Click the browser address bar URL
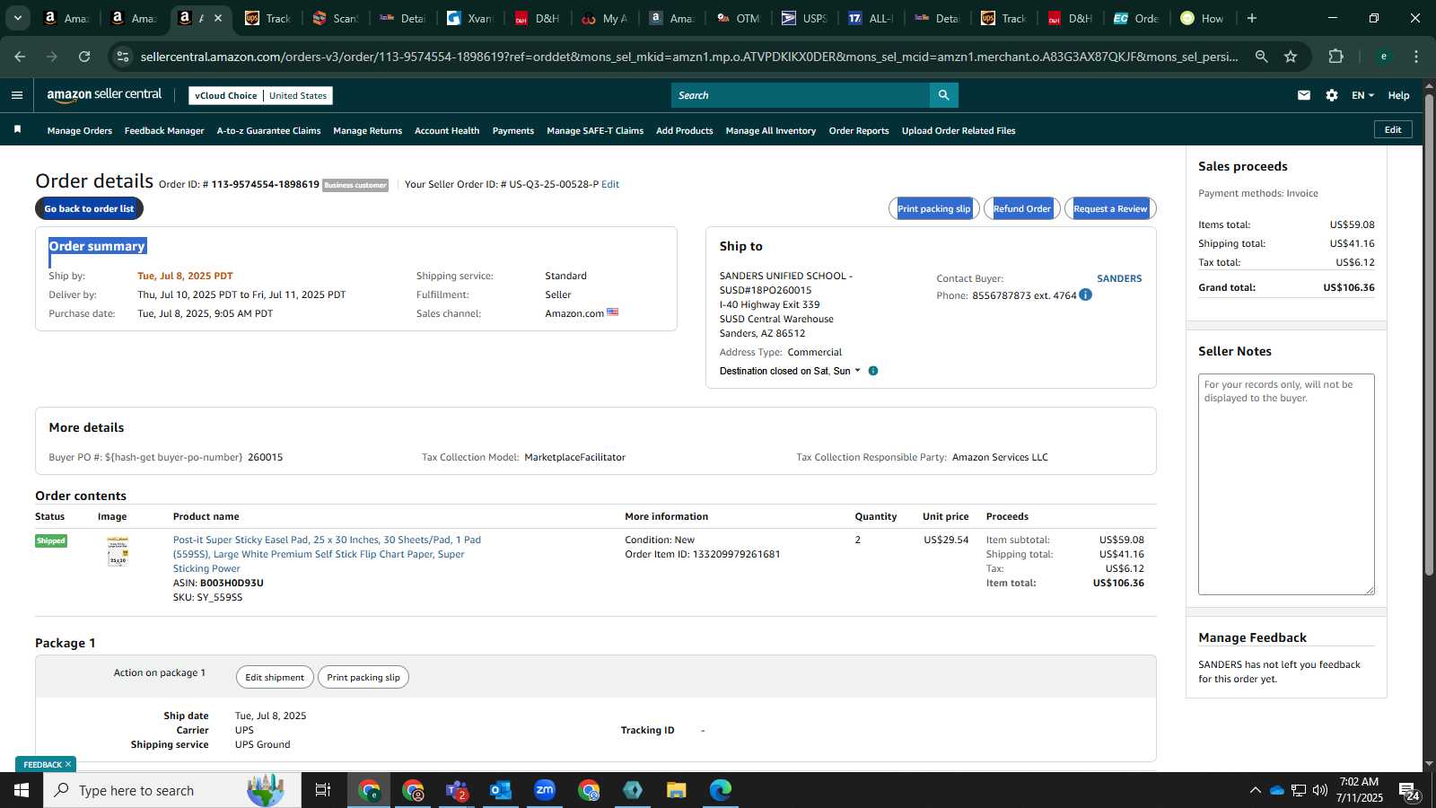This screenshot has width=1436, height=808. (x=689, y=57)
